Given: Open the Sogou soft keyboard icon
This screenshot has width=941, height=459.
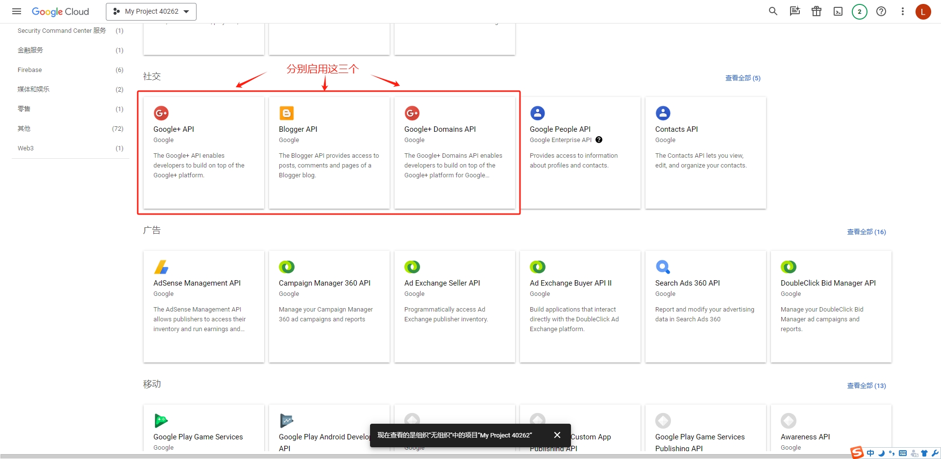Looking at the screenshot, I should point(903,453).
